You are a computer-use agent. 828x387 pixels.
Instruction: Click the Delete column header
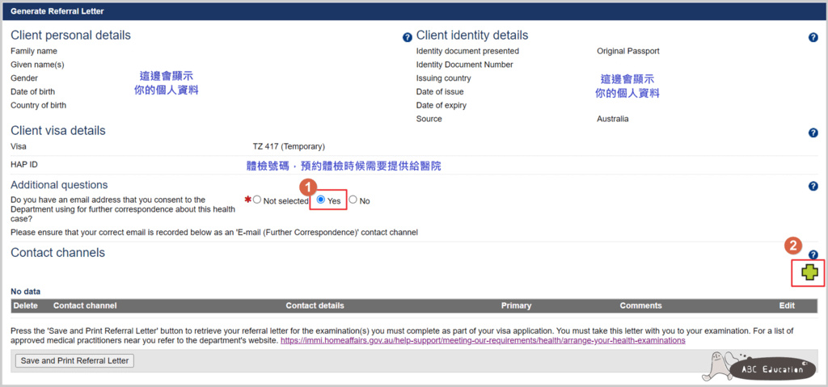point(25,305)
